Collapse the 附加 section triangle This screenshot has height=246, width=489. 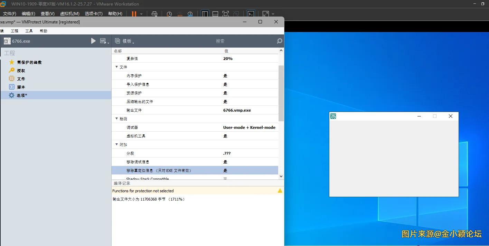116,144
